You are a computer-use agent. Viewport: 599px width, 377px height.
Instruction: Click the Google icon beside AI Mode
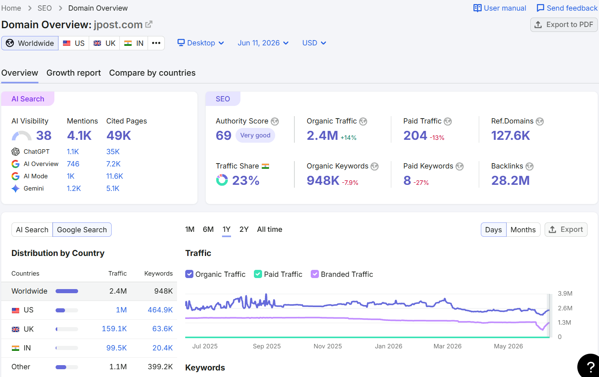pos(16,176)
